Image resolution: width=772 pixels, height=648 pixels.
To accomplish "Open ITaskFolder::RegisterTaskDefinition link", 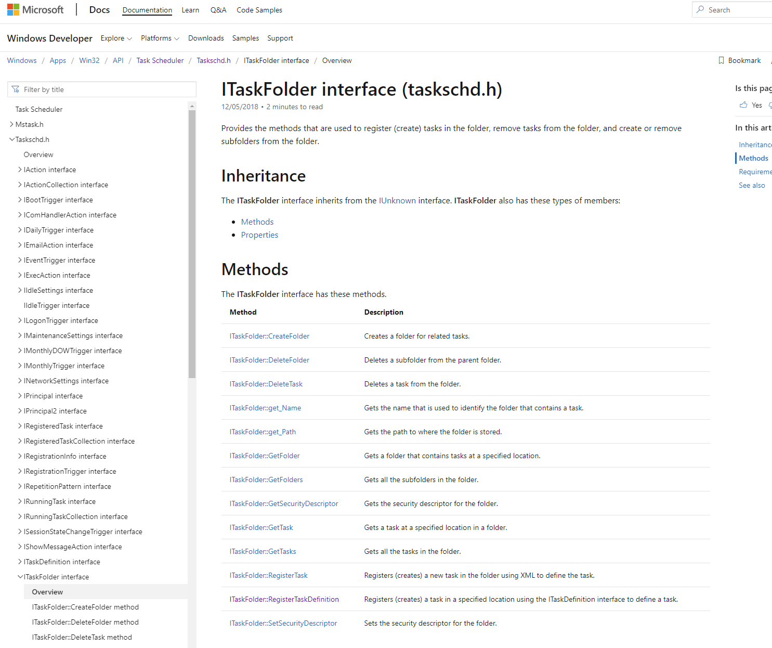I will (284, 599).
